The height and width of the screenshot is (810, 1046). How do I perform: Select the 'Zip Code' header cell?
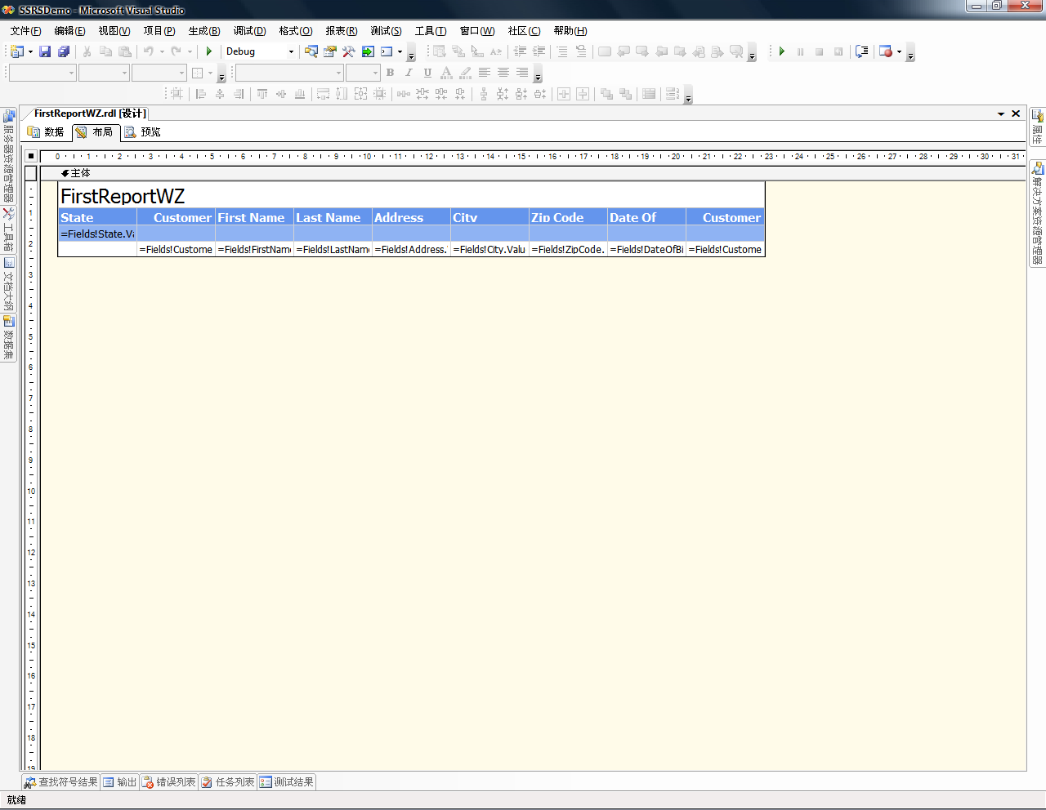pos(568,217)
